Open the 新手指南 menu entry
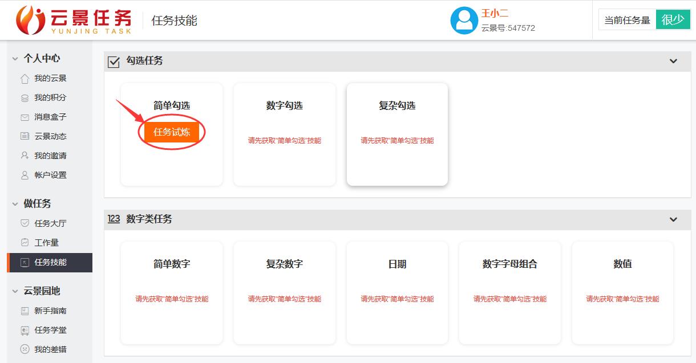The width and height of the screenshot is (696, 363). pos(50,311)
